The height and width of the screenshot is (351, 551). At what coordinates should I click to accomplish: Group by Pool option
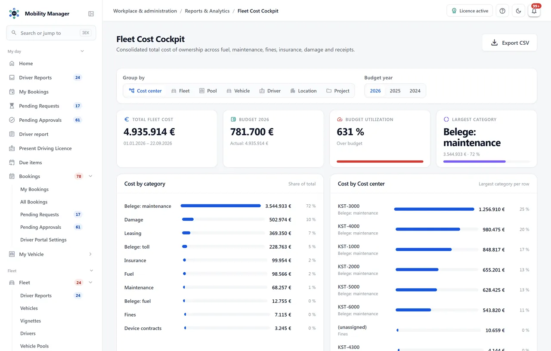pos(208,91)
